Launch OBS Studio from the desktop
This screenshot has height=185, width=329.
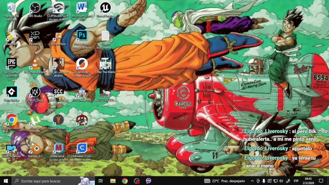click(35, 10)
